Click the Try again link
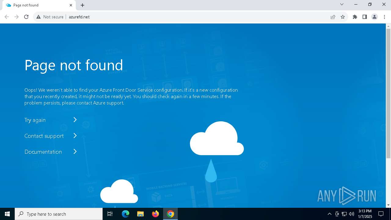 (35, 120)
